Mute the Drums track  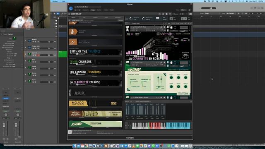(33, 75)
